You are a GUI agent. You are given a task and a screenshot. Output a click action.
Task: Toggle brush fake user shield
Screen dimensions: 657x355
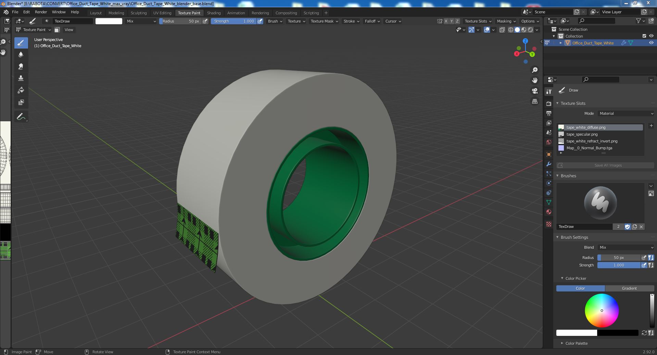tap(627, 227)
